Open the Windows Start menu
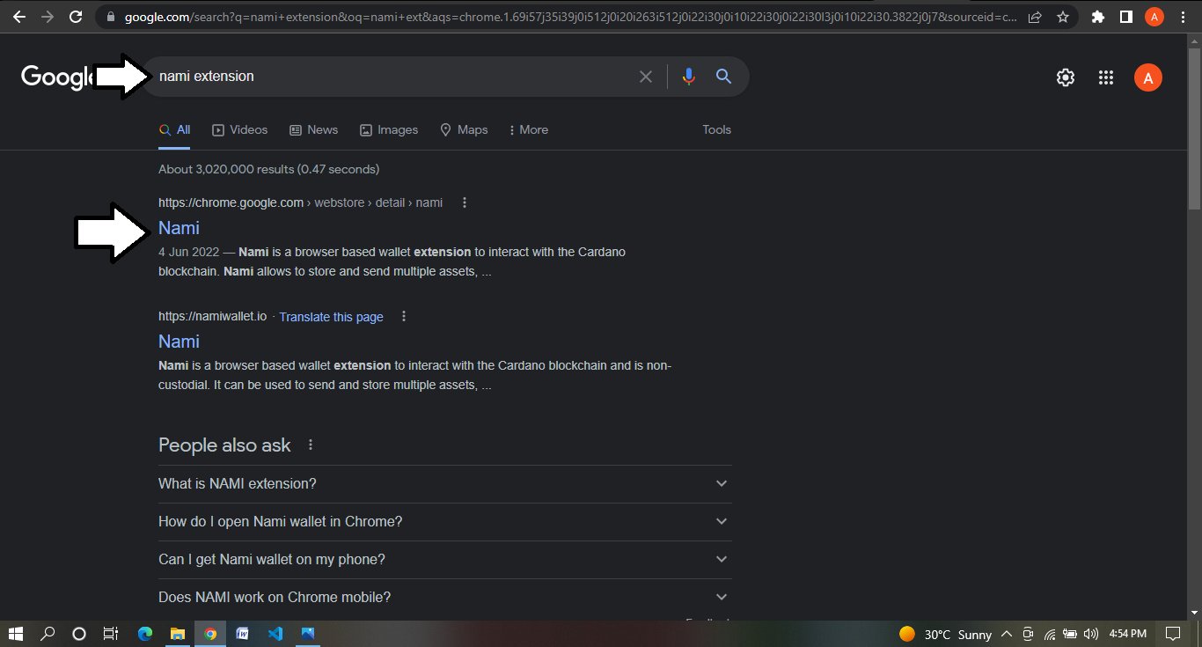 pos(16,633)
